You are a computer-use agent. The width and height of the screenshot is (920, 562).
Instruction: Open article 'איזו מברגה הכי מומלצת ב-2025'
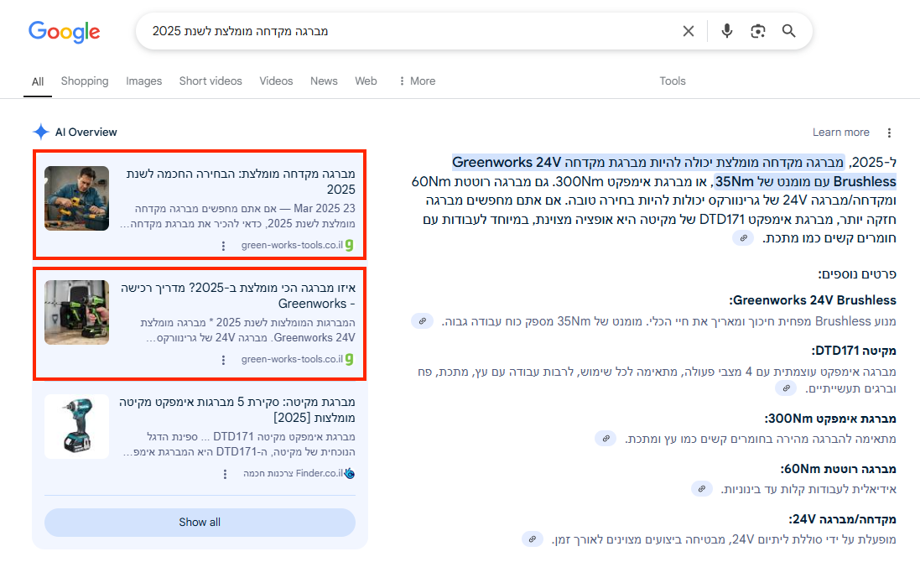click(237, 295)
